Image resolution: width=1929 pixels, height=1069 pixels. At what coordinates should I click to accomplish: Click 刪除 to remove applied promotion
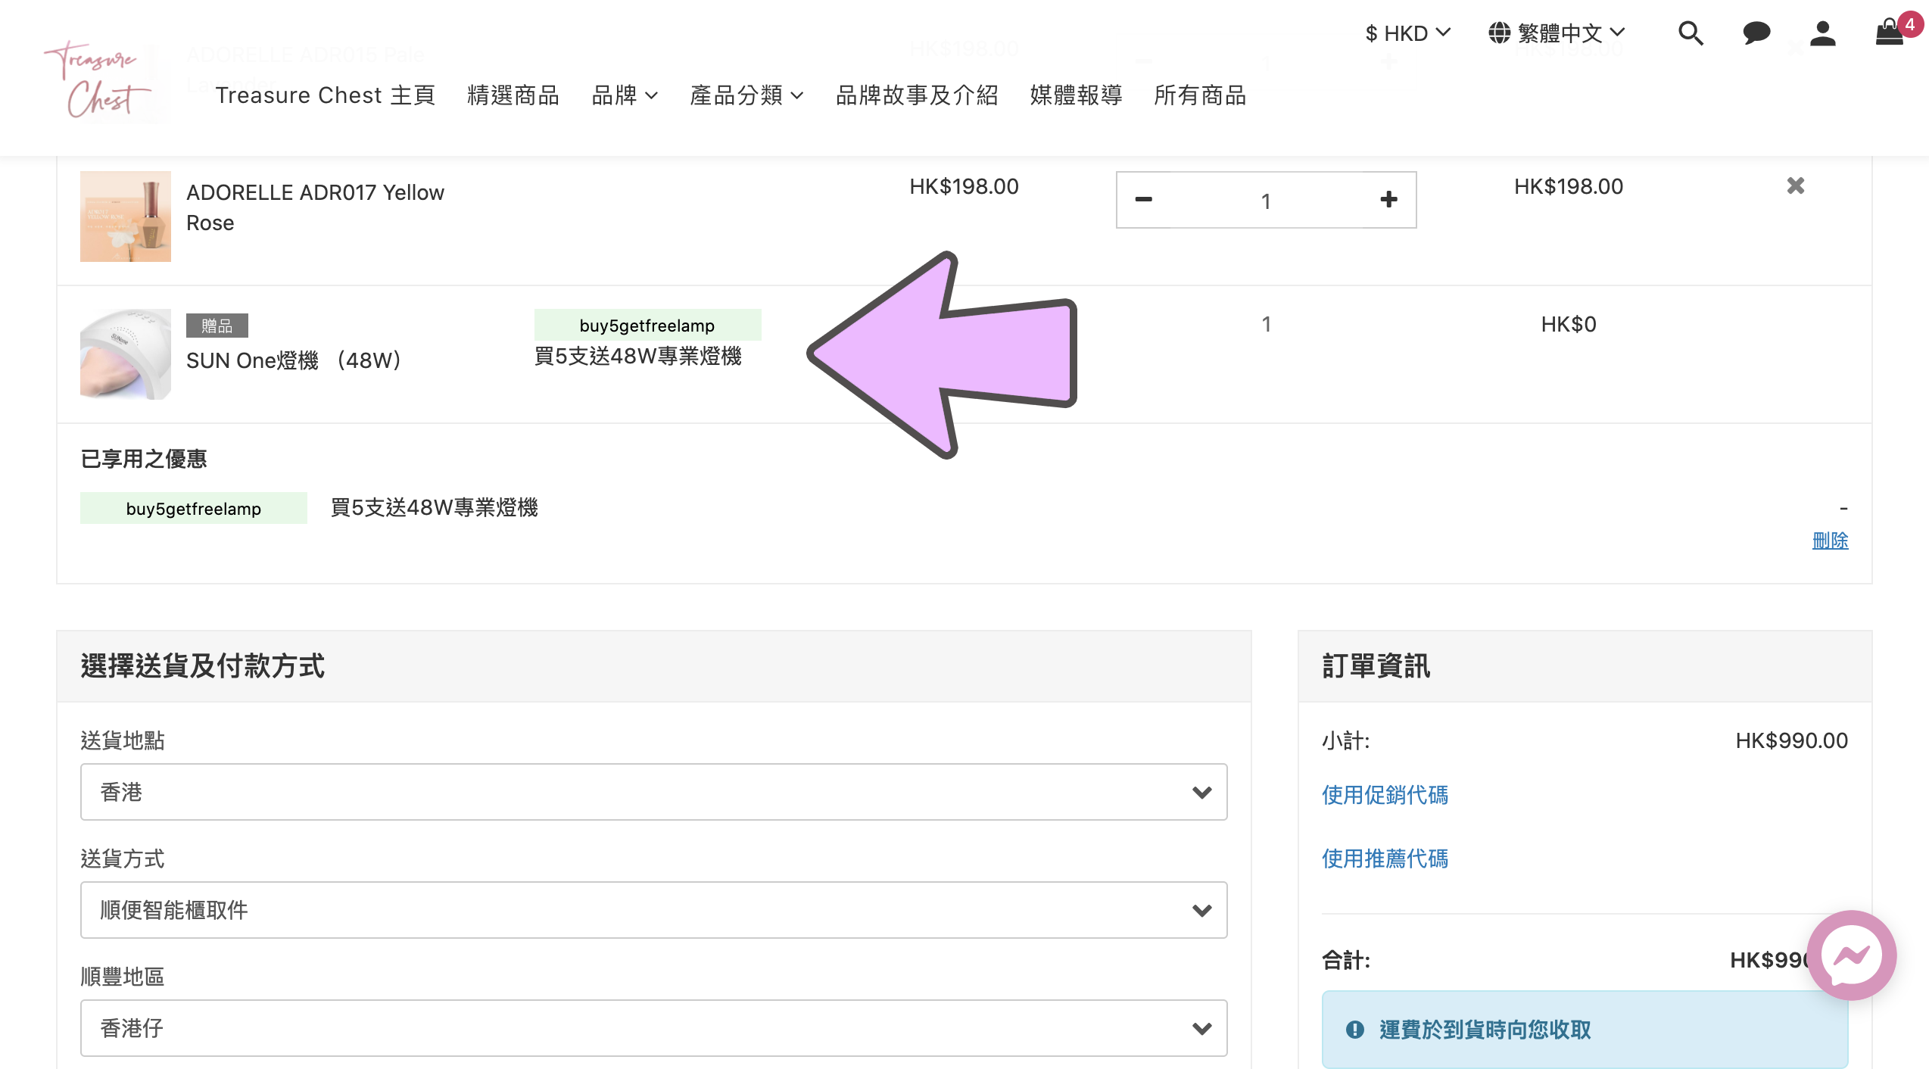pos(1830,541)
